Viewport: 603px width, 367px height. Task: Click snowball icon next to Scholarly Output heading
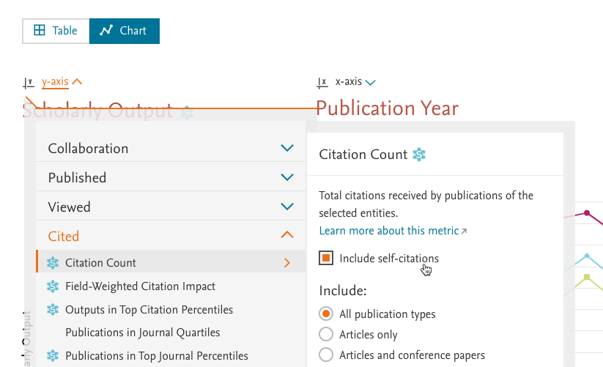[187, 113]
